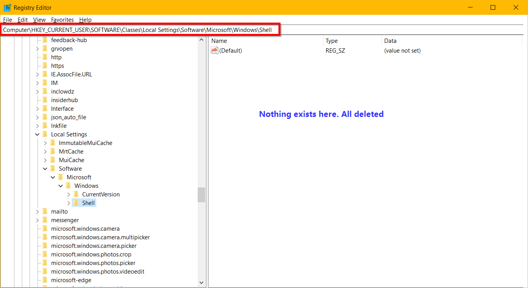Click the Registry Editor title bar icon
528x288 pixels.
pyautogui.click(x=7, y=7)
